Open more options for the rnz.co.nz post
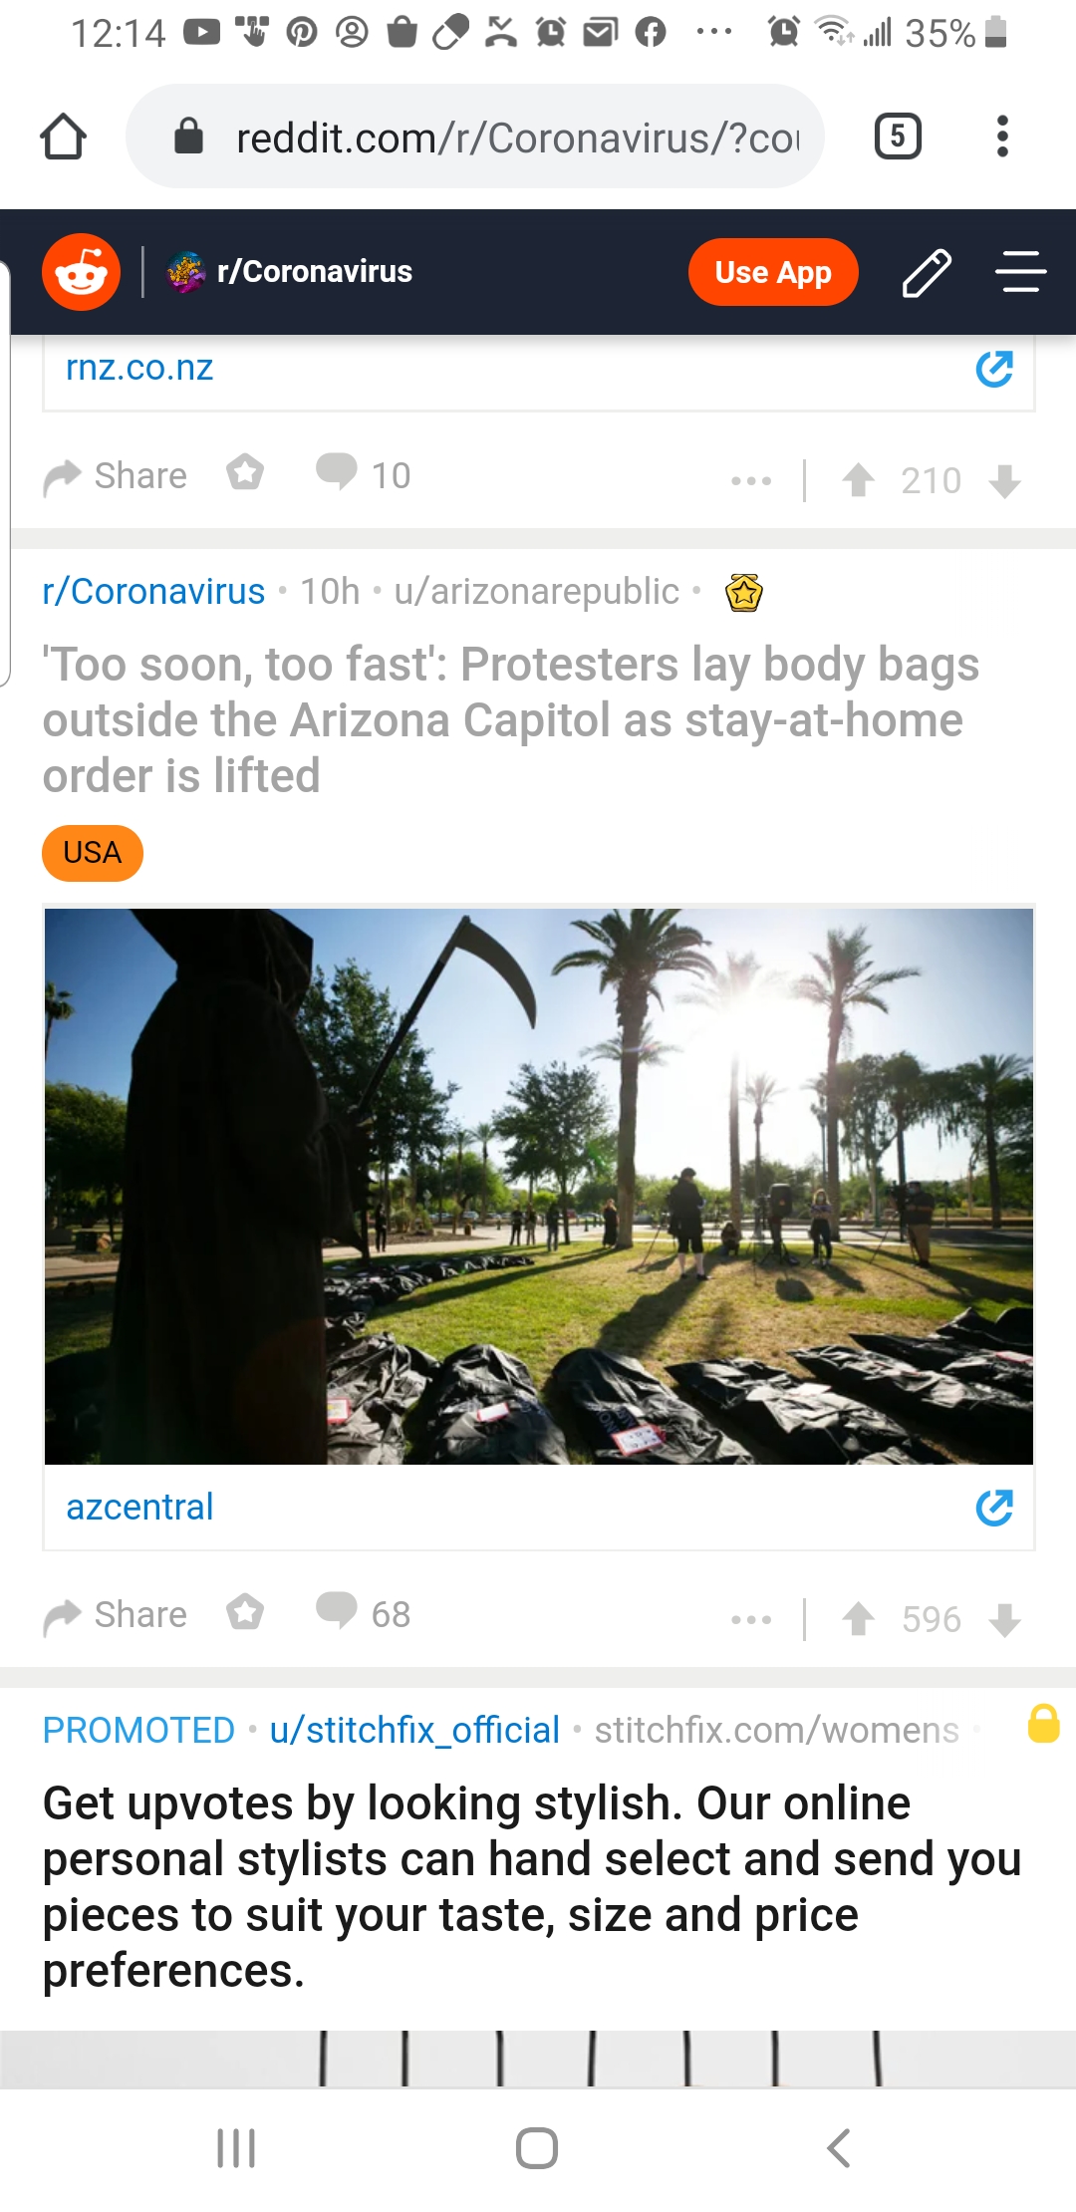Viewport: 1076px width, 2212px height. point(751,481)
